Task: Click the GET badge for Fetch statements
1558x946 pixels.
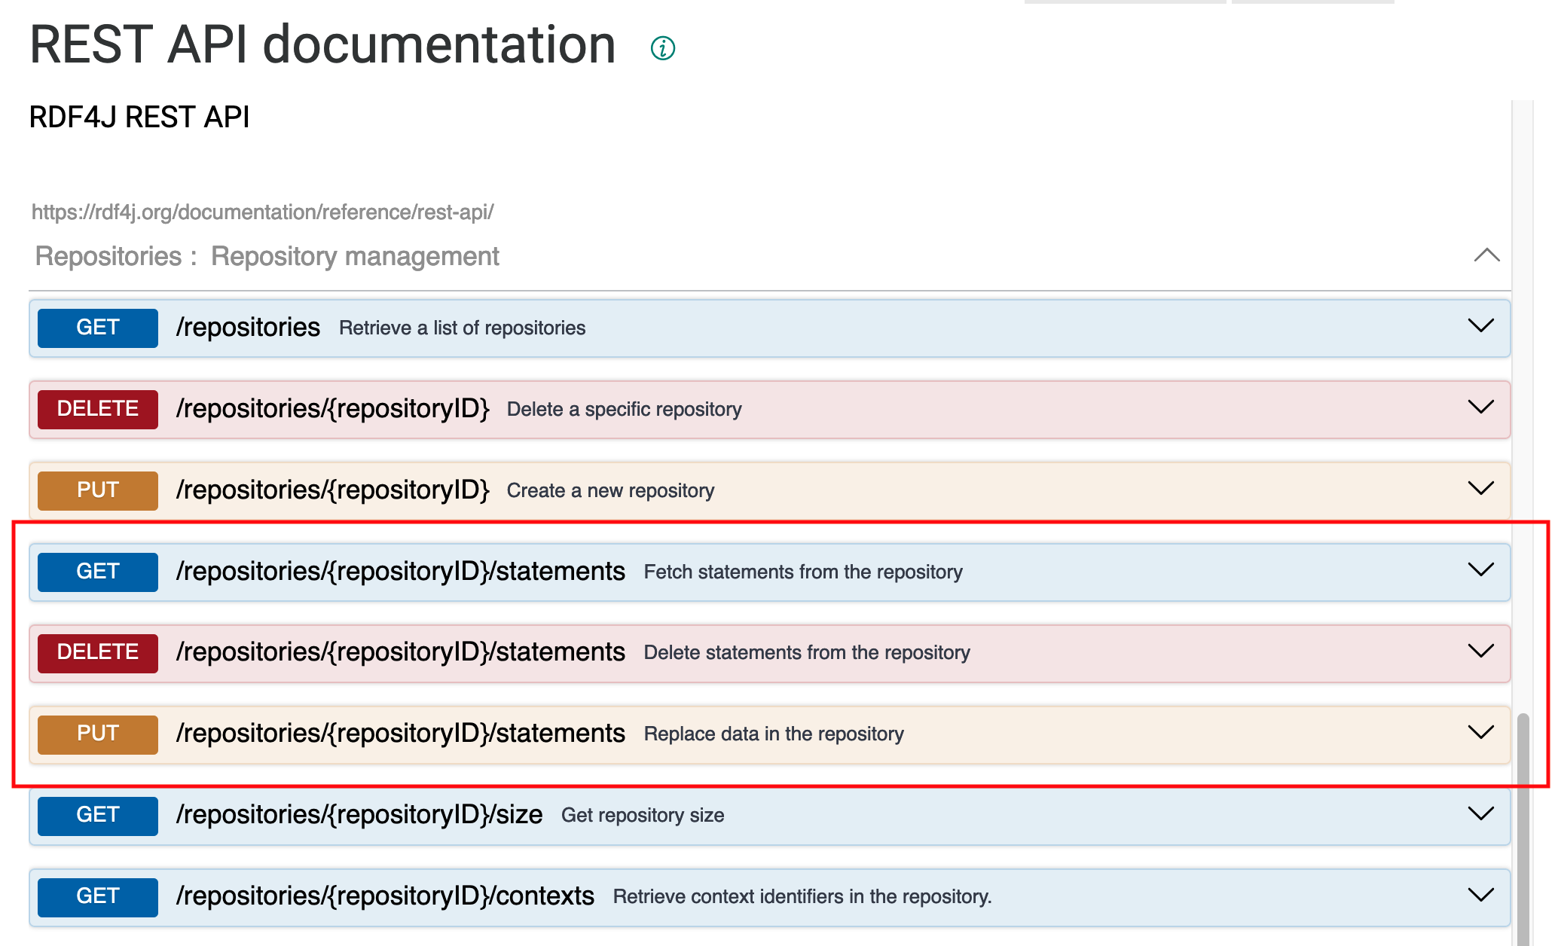Action: click(x=98, y=572)
